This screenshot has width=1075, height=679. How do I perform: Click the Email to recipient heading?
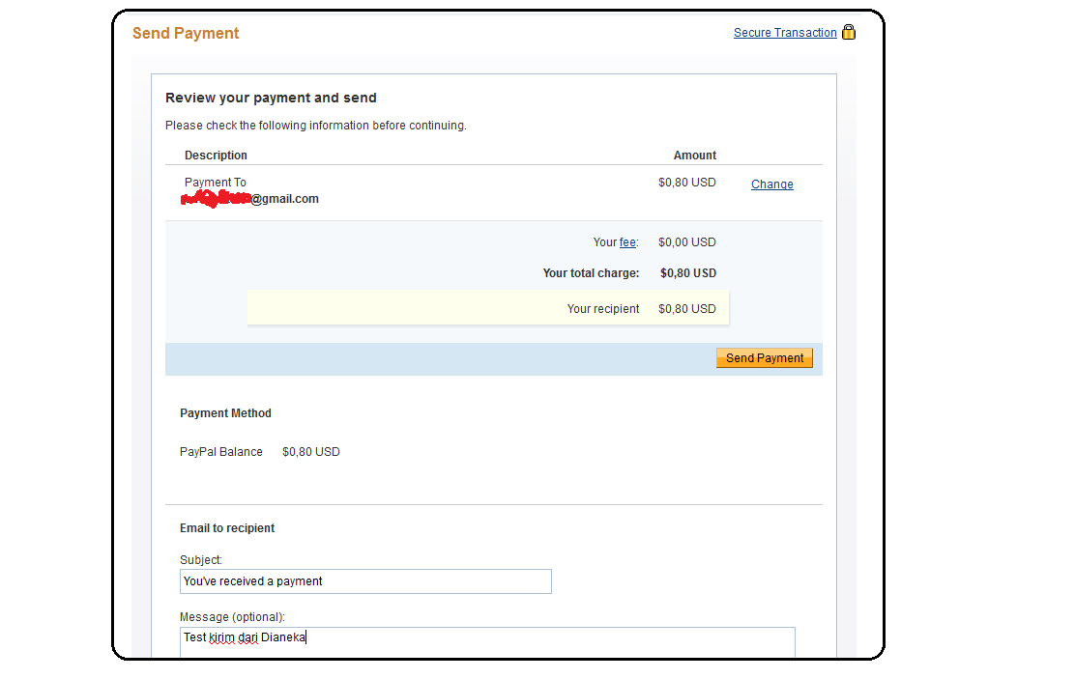pyautogui.click(x=227, y=528)
